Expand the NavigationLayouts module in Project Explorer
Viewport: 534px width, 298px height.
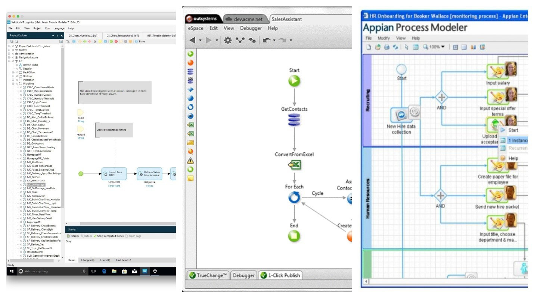9,57
